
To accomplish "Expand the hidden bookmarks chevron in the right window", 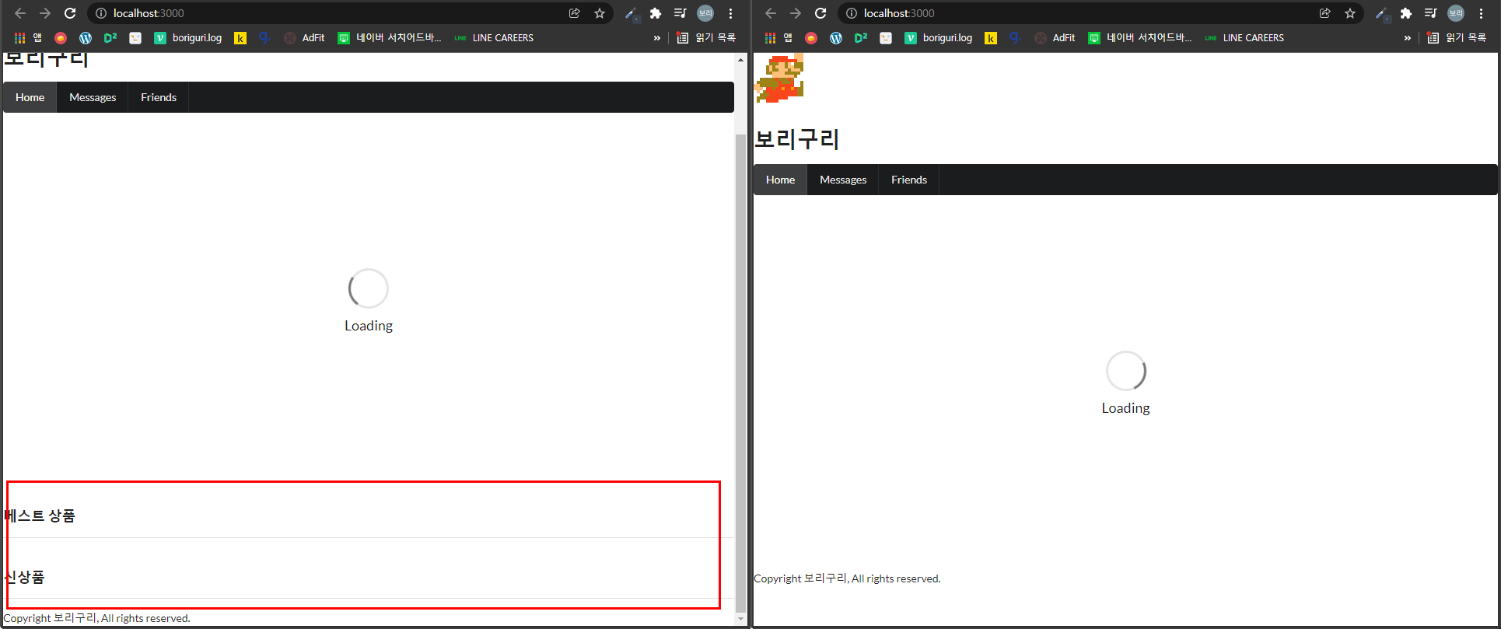I will coord(1408,37).
